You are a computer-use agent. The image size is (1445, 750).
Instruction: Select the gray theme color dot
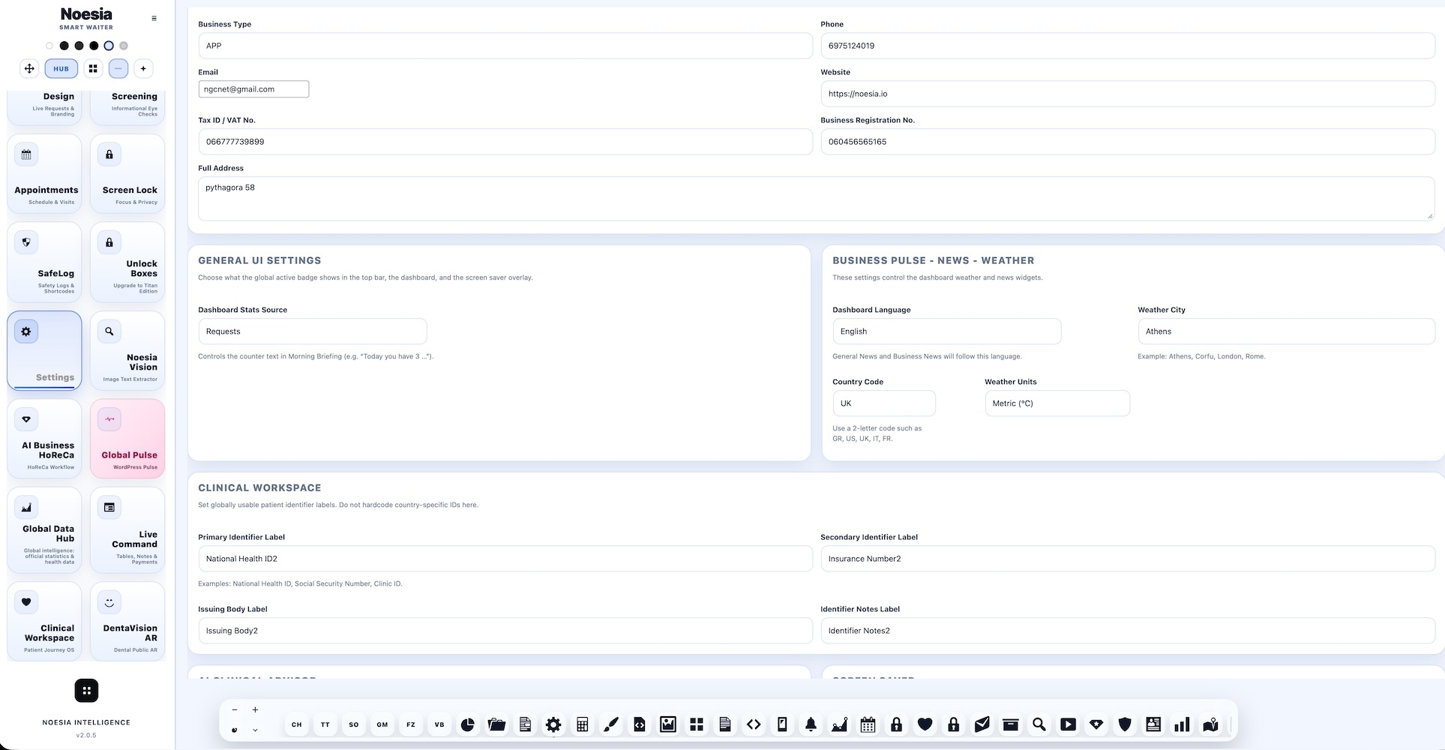tap(124, 46)
